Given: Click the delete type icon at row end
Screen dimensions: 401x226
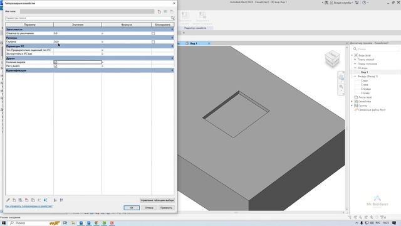Looking at the screenshot, I should pos(172,11).
